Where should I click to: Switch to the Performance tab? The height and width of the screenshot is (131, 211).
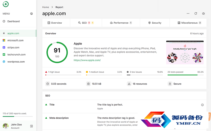pyautogui.click(x=121, y=23)
